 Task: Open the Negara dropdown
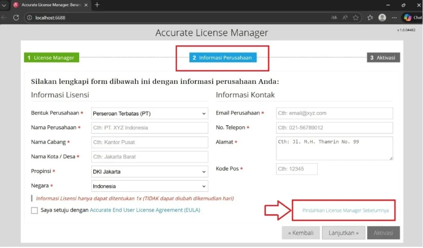tap(150, 186)
